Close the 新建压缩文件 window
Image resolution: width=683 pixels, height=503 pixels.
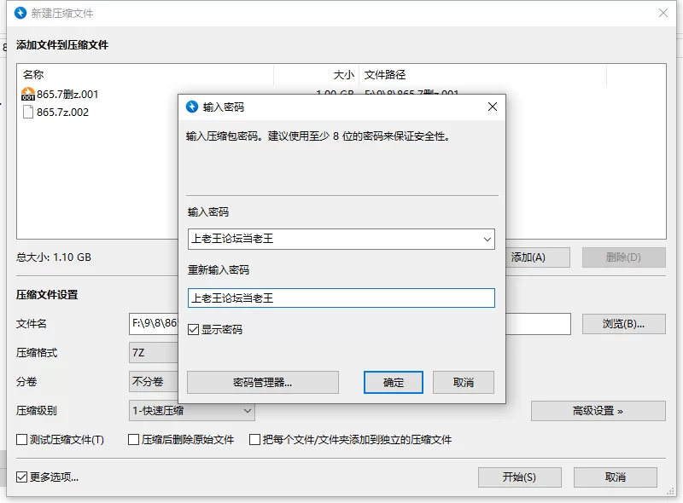(x=663, y=13)
